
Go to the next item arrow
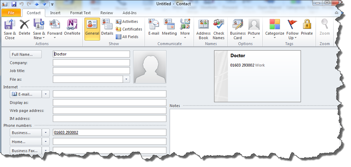[44, 4]
